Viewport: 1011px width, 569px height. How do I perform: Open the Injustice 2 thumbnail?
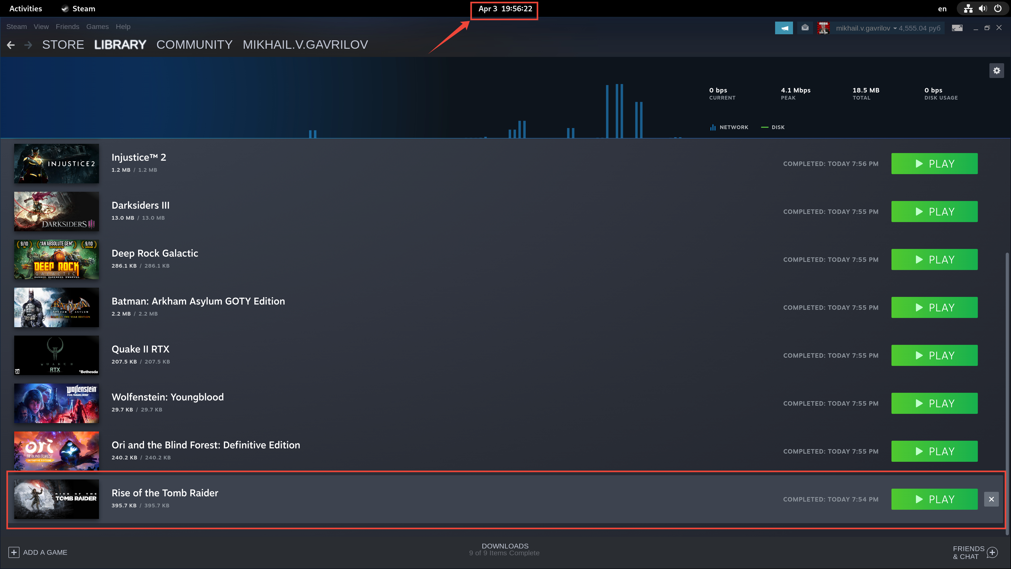57,163
